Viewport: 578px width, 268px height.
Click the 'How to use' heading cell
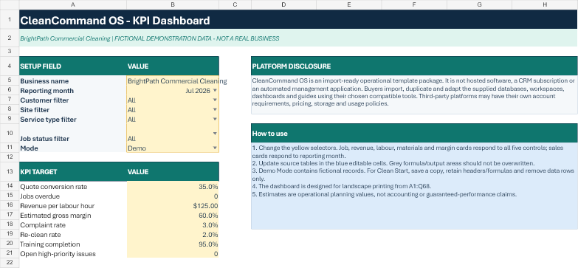tap(414, 133)
